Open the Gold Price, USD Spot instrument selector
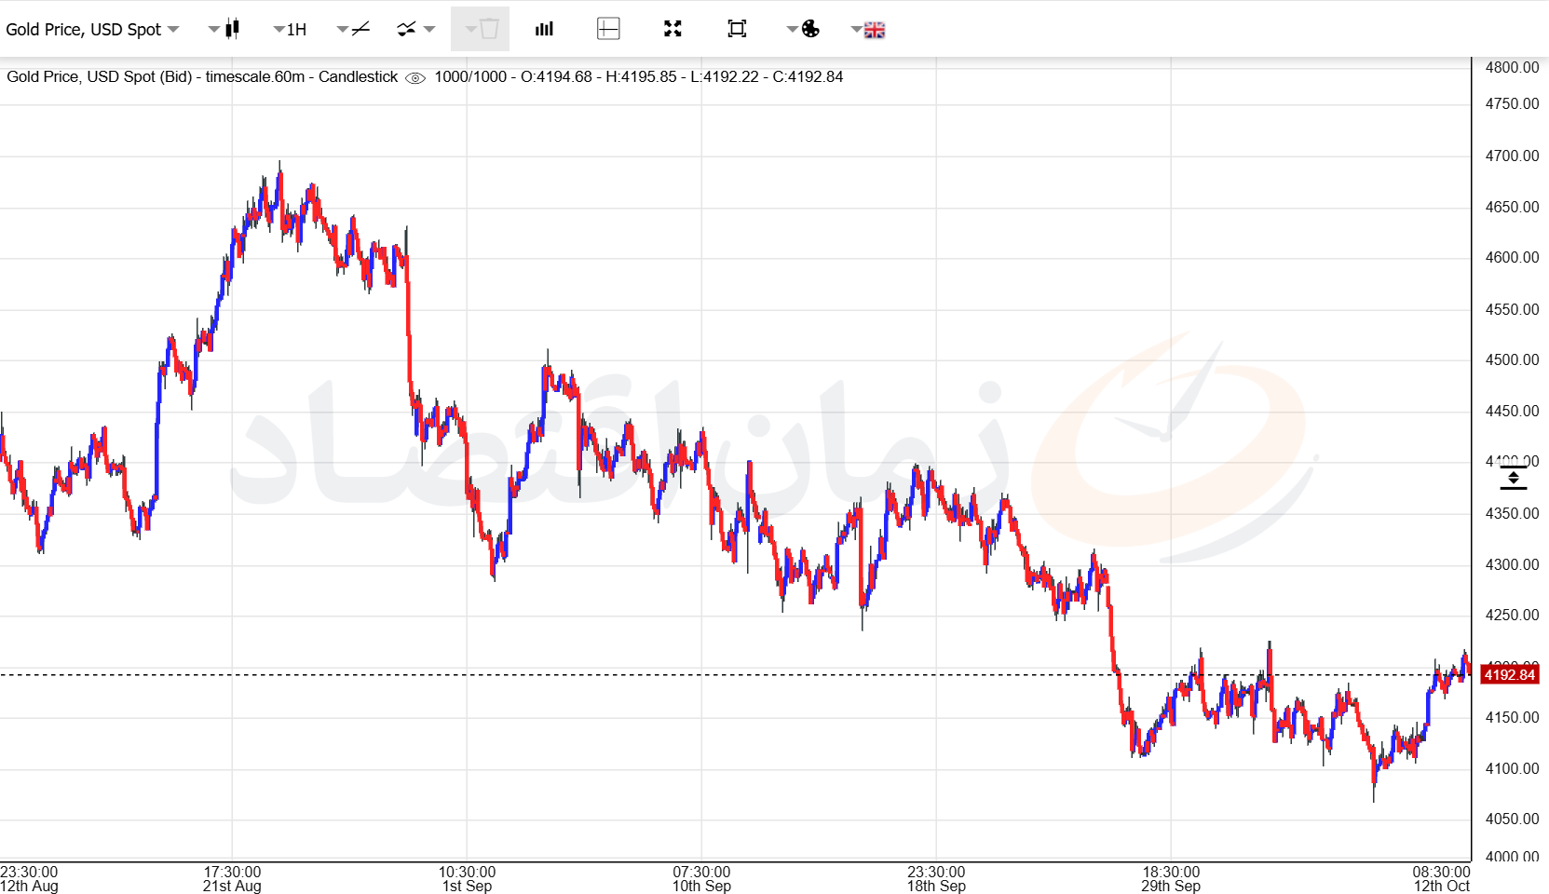This screenshot has height=894, width=1549. tap(92, 30)
